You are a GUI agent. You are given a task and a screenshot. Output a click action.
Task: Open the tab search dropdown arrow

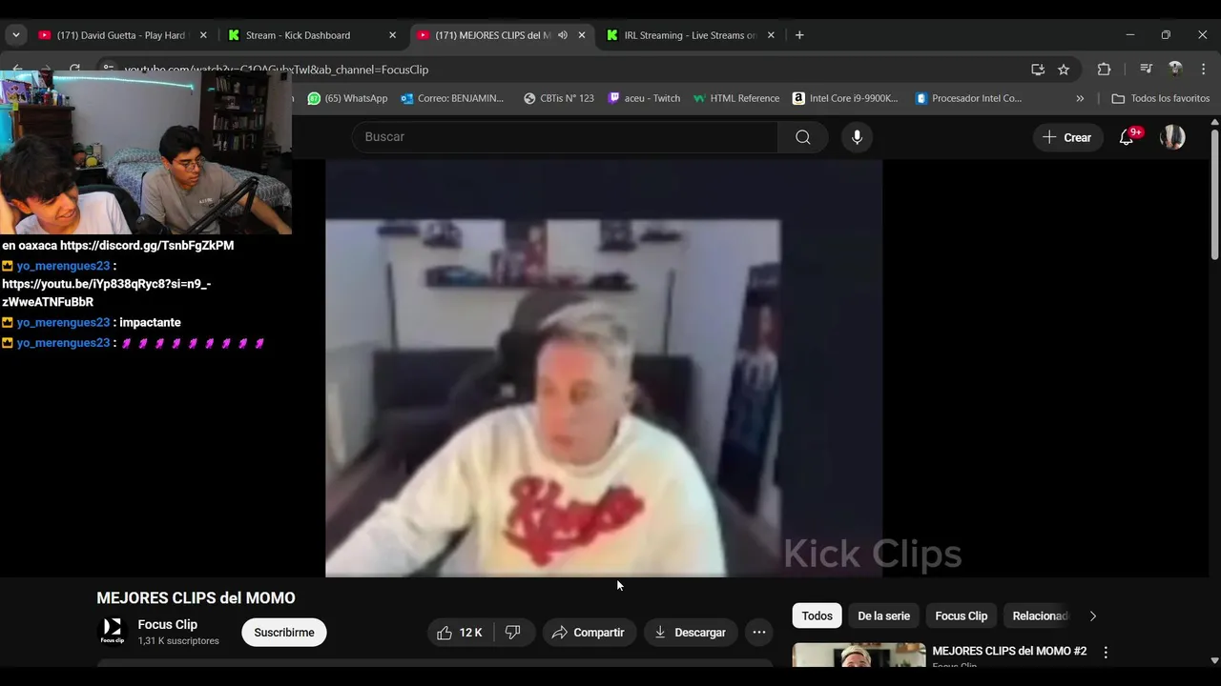tap(15, 35)
